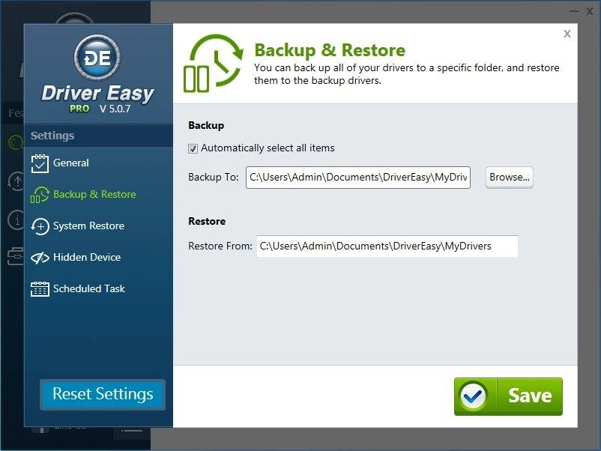Click the Hidden Device eye icon
The image size is (601, 451).
40,258
